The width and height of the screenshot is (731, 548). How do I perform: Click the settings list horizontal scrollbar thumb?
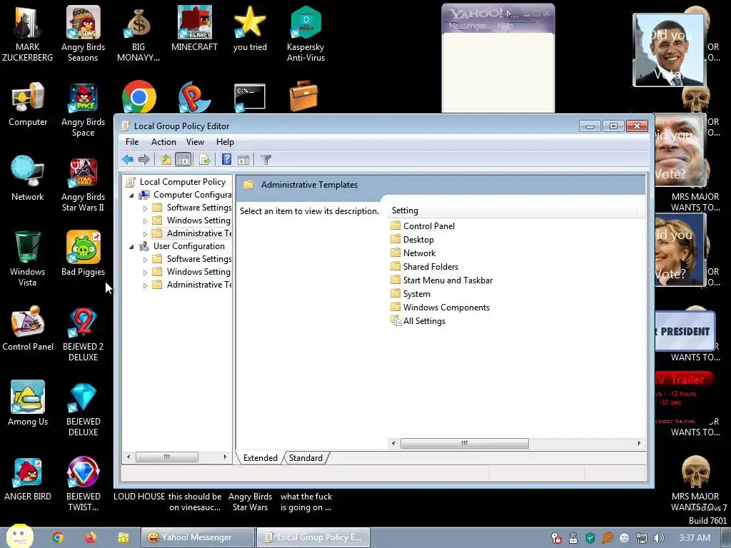pos(464,443)
